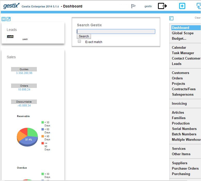This screenshot has height=181, width=201.
Task: Open Batch Numbers menu item
Action: (184, 134)
